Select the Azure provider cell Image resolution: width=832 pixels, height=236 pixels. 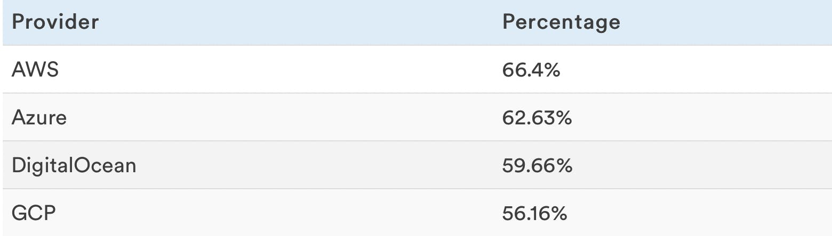pyautogui.click(x=39, y=117)
